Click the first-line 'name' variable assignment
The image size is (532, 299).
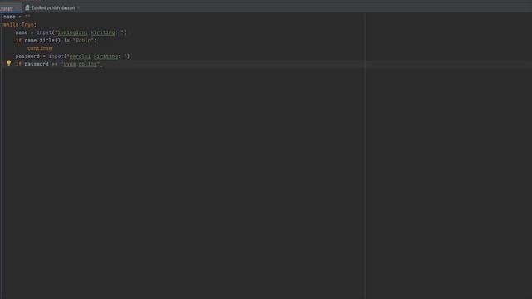tap(9, 17)
